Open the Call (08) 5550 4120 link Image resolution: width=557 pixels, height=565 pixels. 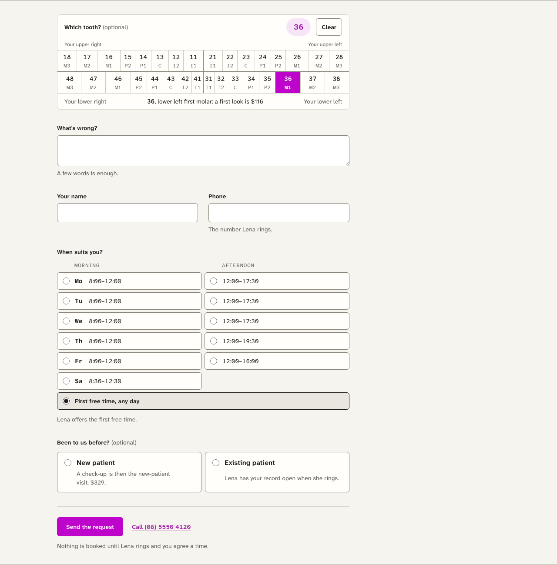[161, 527]
